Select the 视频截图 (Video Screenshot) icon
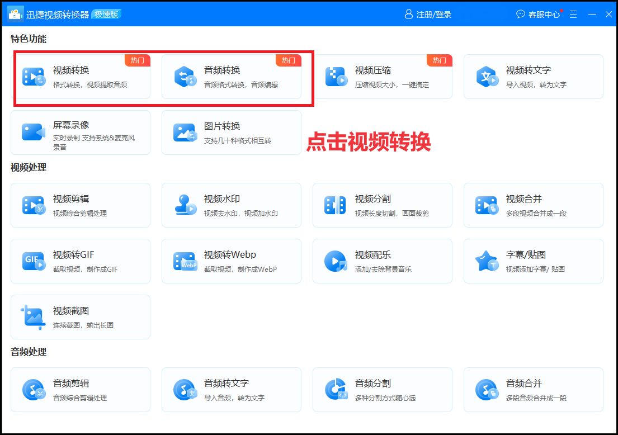Screen dimensions: 618x435 (x=34, y=317)
